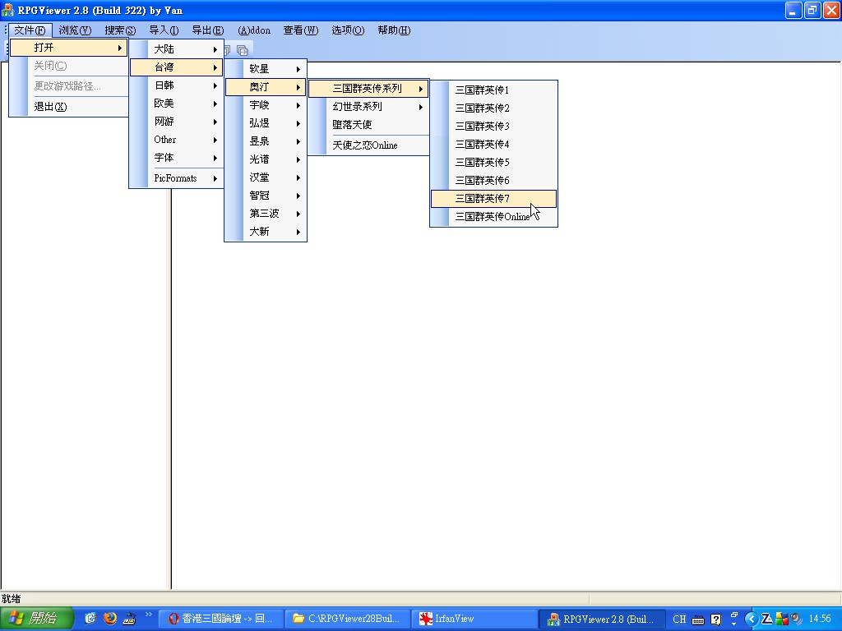Switch to the C:\RPGViewer28Buil... folder window
Viewport: 842px width, 631px height.
(346, 619)
